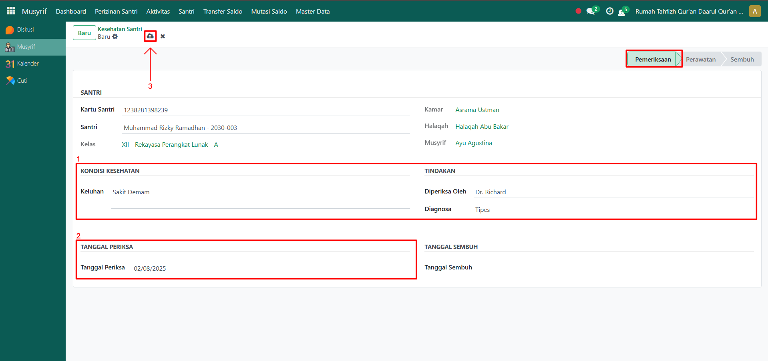Open the Master Data menu
This screenshot has height=361, width=768.
point(312,12)
